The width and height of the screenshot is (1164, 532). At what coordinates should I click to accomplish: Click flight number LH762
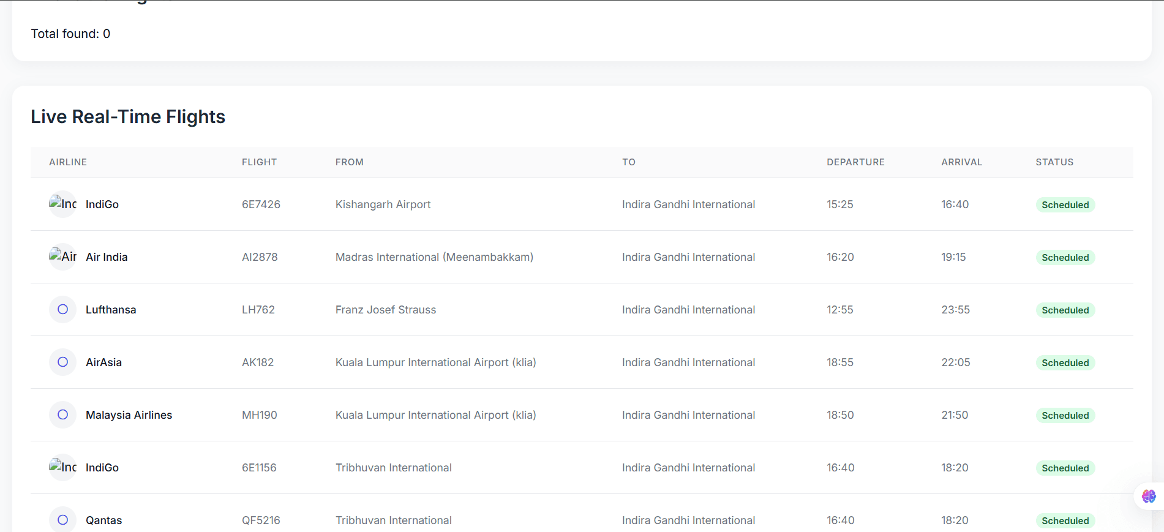pyautogui.click(x=258, y=310)
